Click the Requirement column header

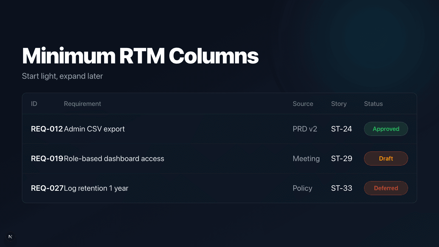pos(82,104)
